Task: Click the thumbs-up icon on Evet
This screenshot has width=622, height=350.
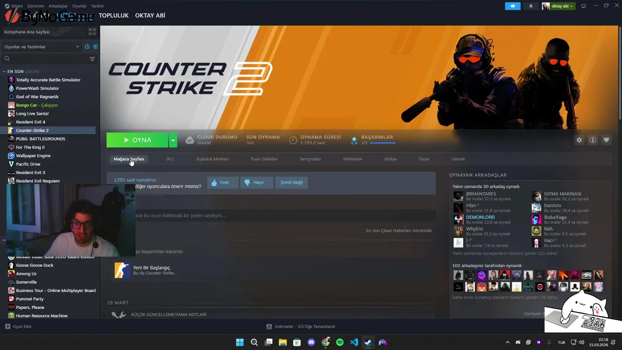Action: pos(214,182)
